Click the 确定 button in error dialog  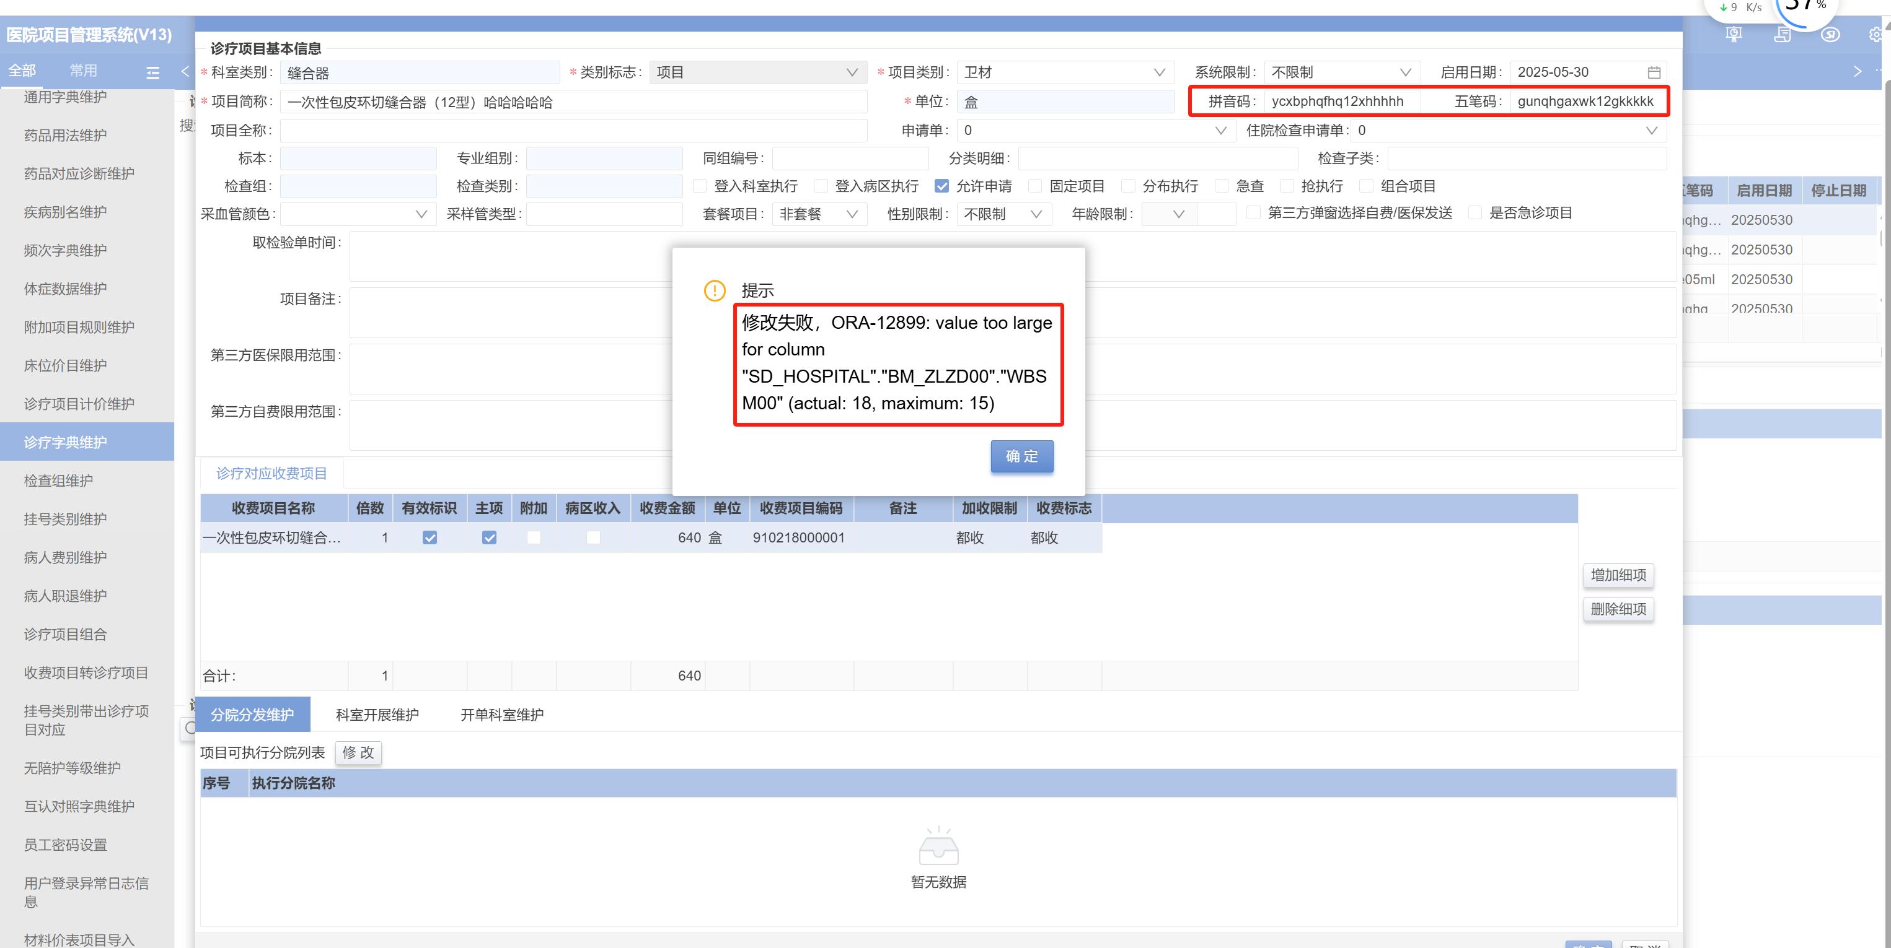click(1021, 456)
